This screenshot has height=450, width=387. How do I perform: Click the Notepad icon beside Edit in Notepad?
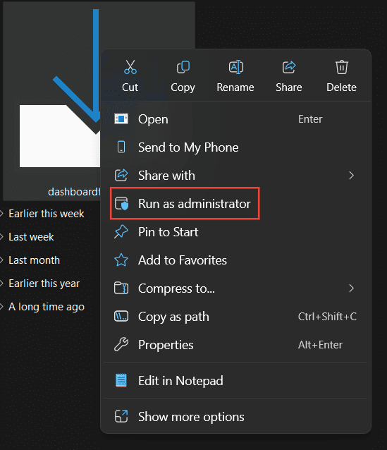point(121,381)
